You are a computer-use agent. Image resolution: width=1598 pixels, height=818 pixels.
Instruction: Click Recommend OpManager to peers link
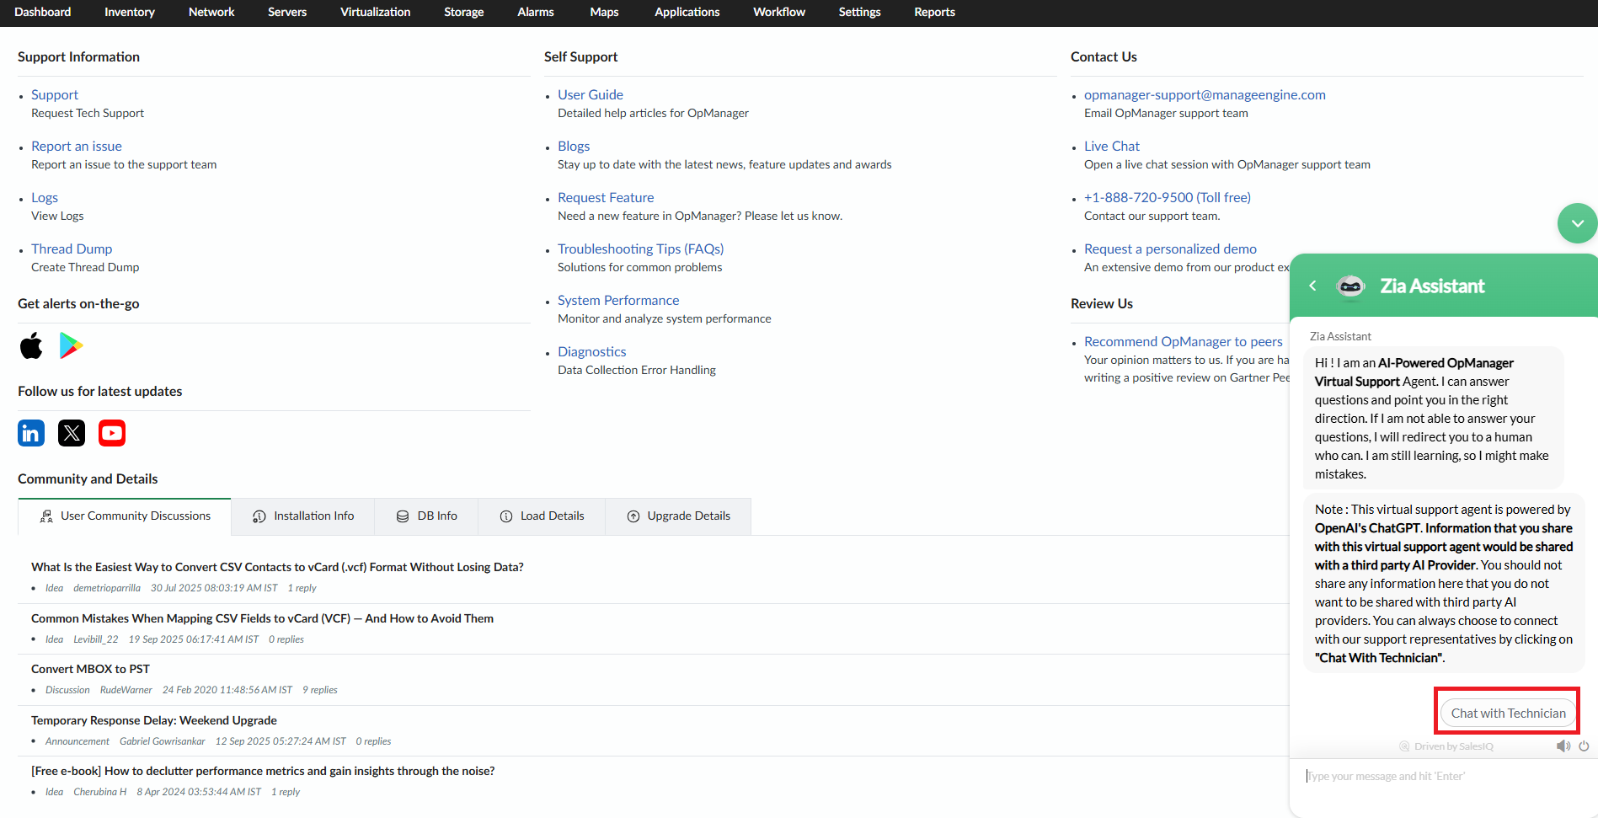(x=1184, y=341)
